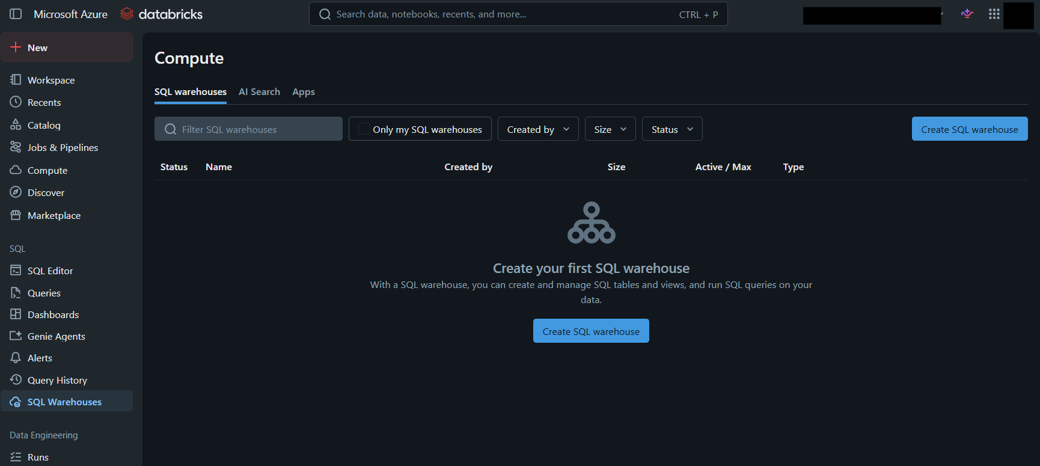
Task: Click the Data Engineering section heading
Action: pos(44,435)
